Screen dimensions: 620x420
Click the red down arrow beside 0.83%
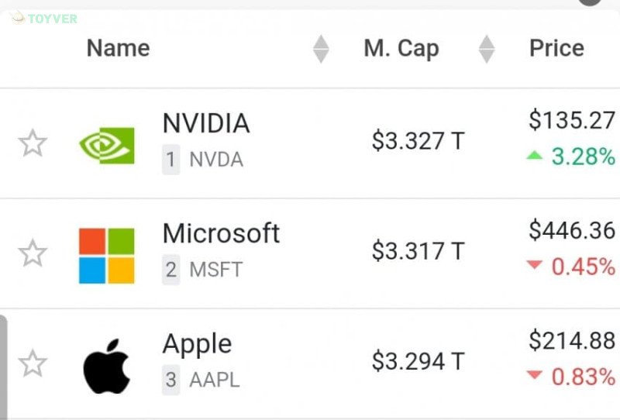[534, 377]
